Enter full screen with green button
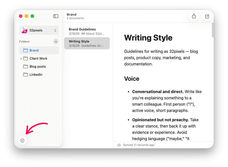The width and height of the screenshot is (228, 167). 32,16
